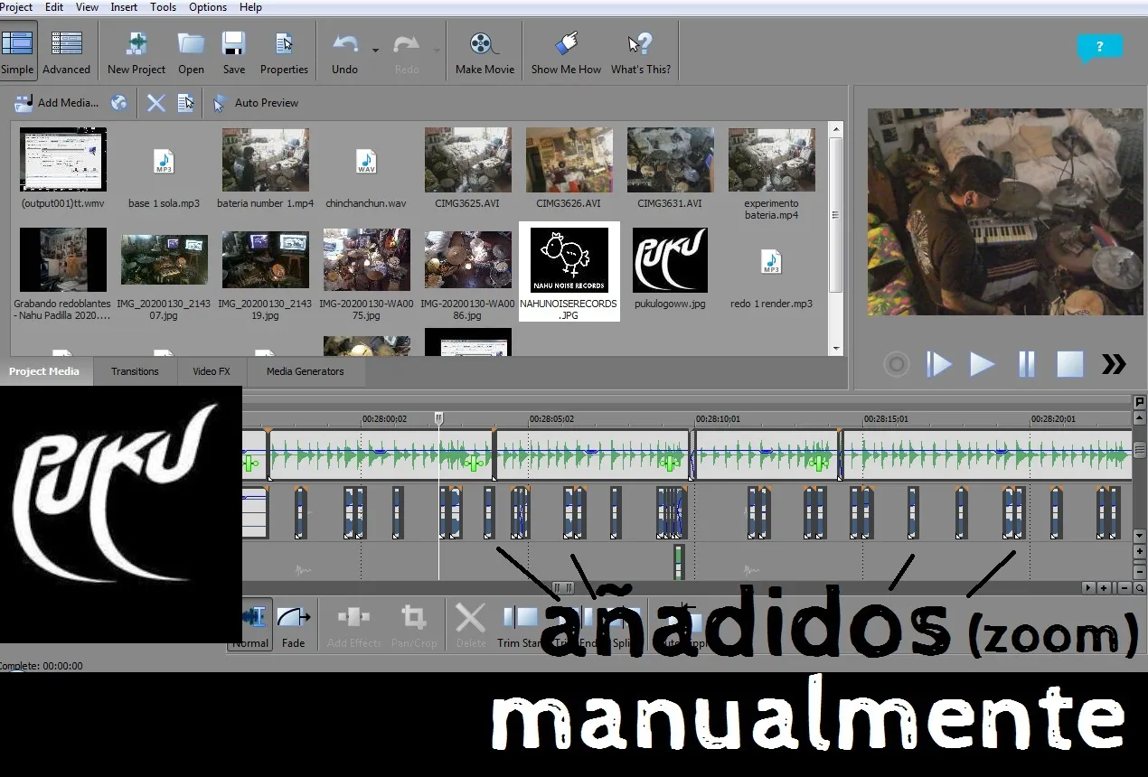The width and height of the screenshot is (1148, 777).
Task: Click the timeline vertical scrollbar thumb
Action: click(1140, 448)
